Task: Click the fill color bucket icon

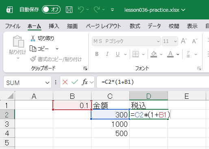Action: (154, 54)
